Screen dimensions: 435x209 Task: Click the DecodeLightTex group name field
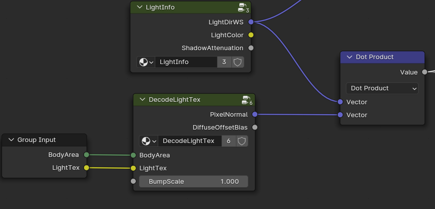click(x=189, y=141)
